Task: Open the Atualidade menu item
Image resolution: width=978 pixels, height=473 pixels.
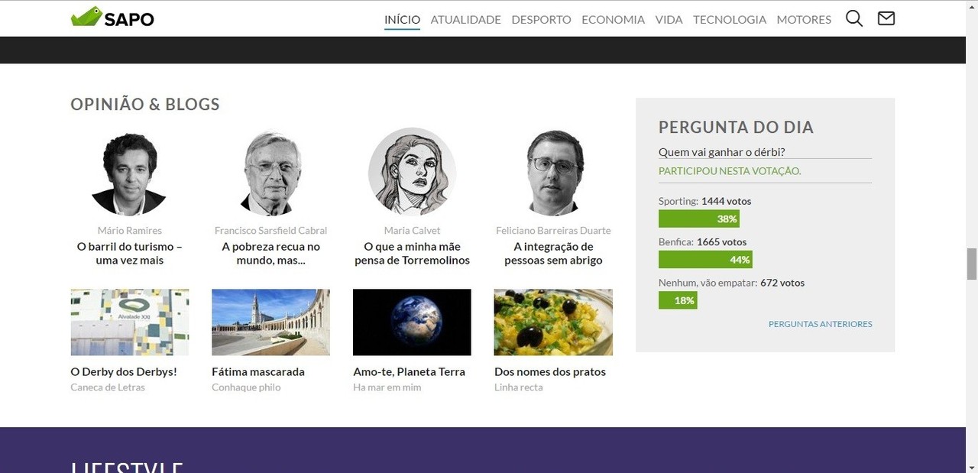Action: 465,20
